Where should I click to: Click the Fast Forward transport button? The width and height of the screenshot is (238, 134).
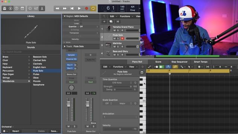(65, 8)
